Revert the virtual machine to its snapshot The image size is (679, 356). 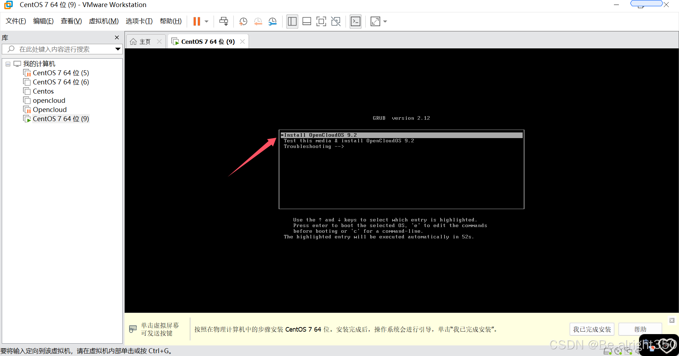pyautogui.click(x=258, y=21)
